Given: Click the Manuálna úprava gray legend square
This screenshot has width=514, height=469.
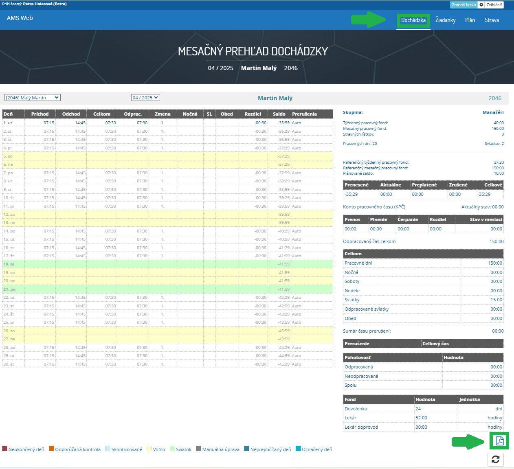Looking at the screenshot, I should click(199, 449).
